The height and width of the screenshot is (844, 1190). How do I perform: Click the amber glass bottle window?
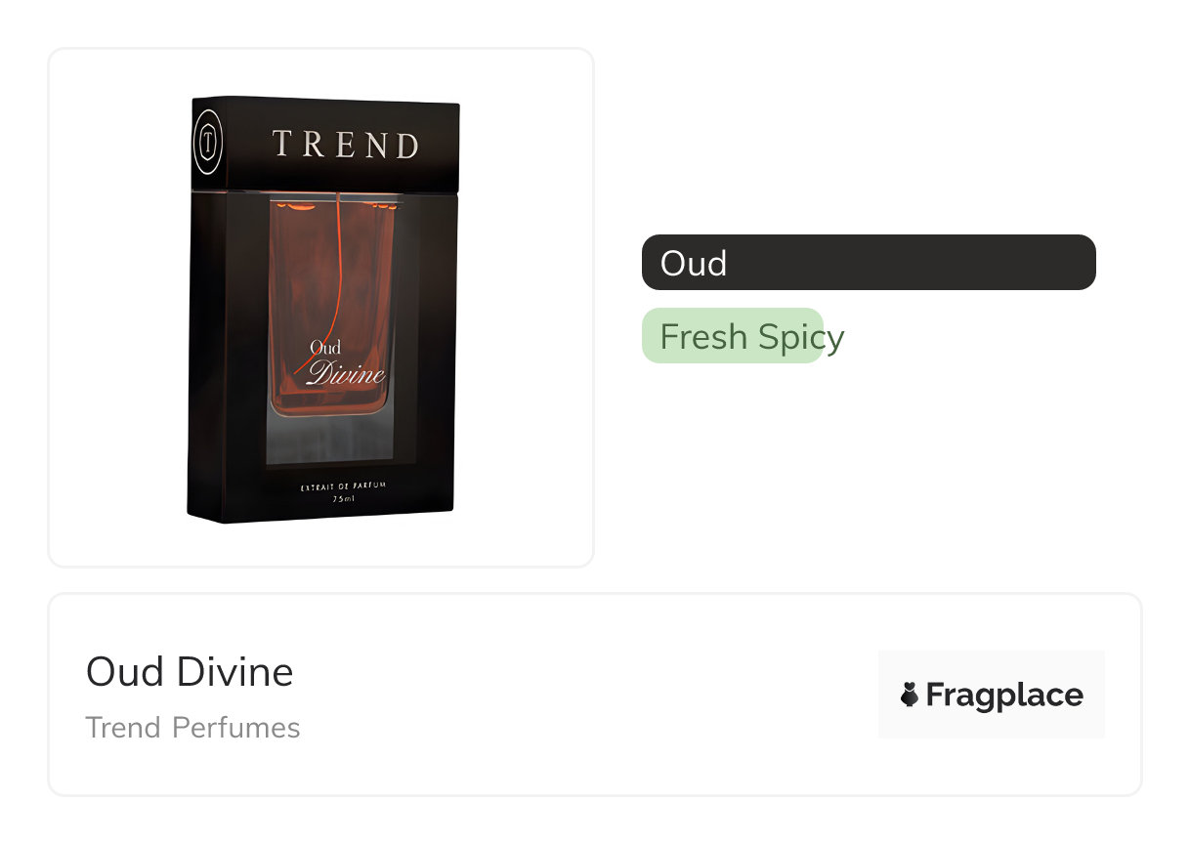pos(332,308)
